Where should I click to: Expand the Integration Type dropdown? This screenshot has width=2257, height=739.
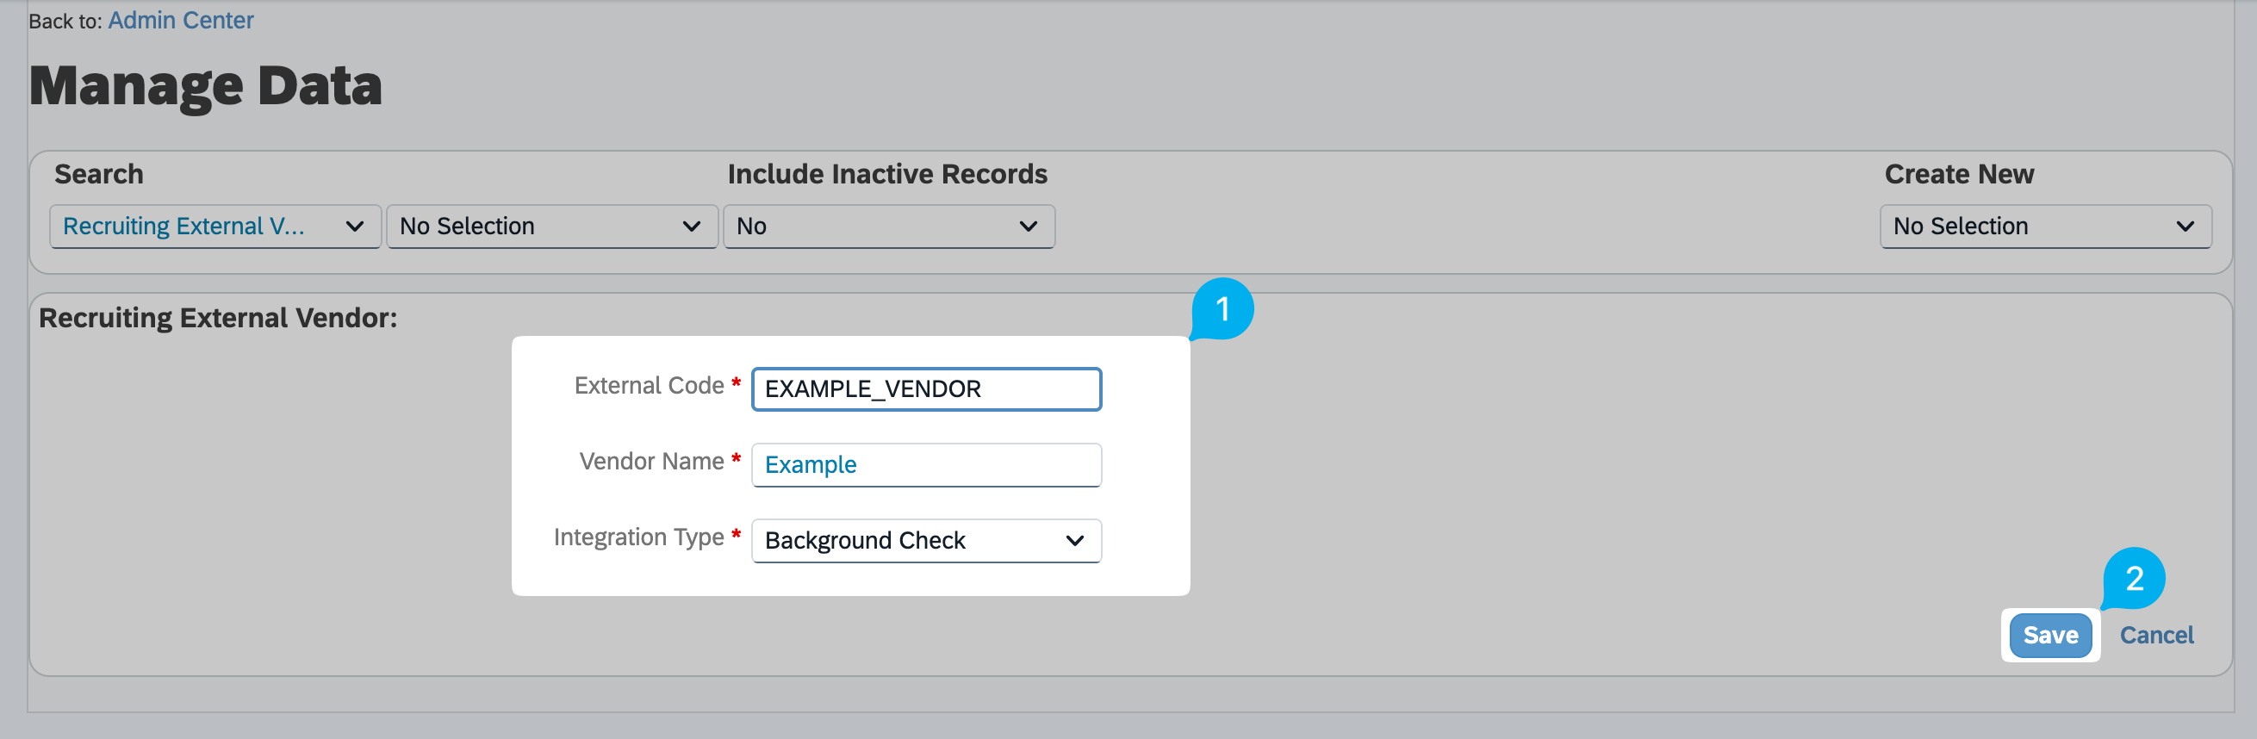click(925, 540)
